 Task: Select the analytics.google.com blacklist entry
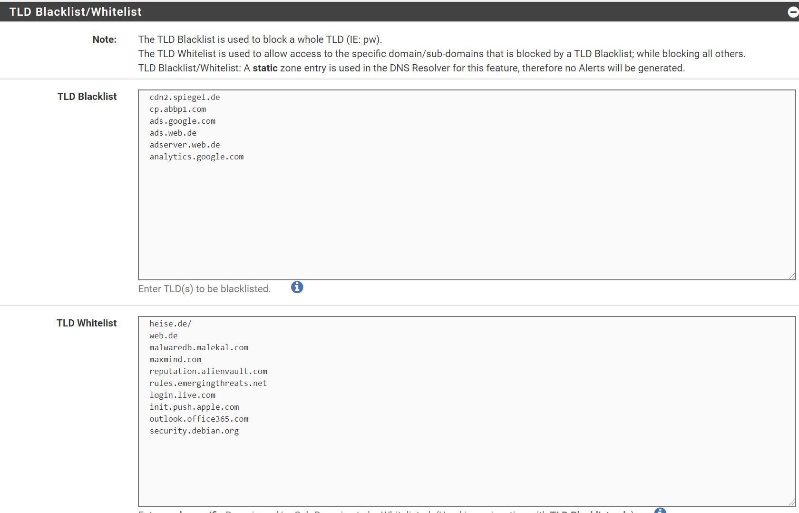[x=196, y=157]
